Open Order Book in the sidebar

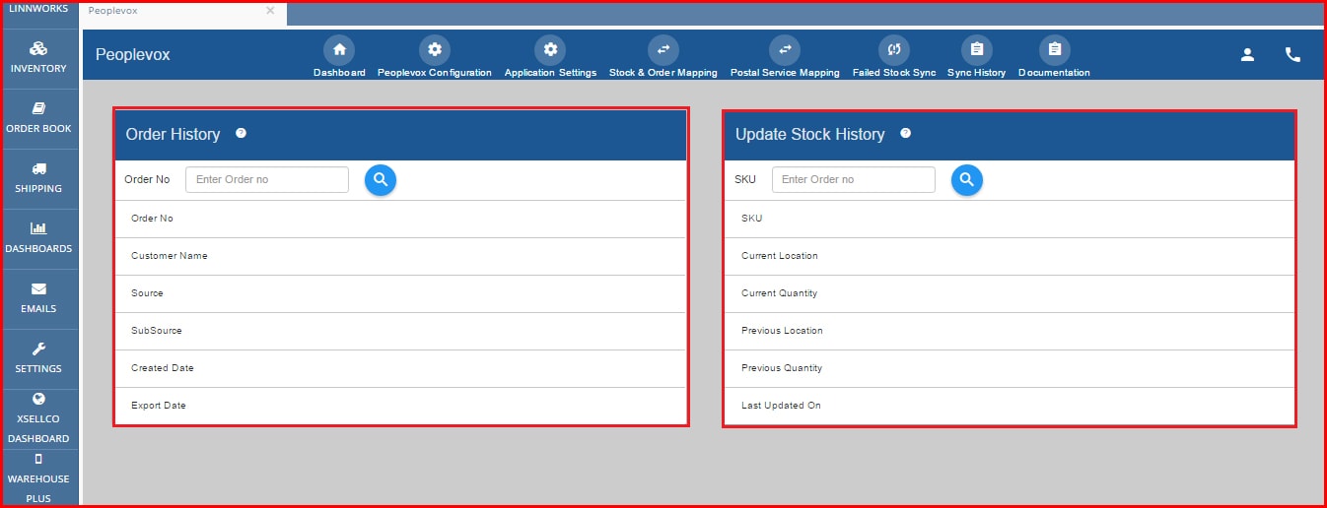point(39,118)
